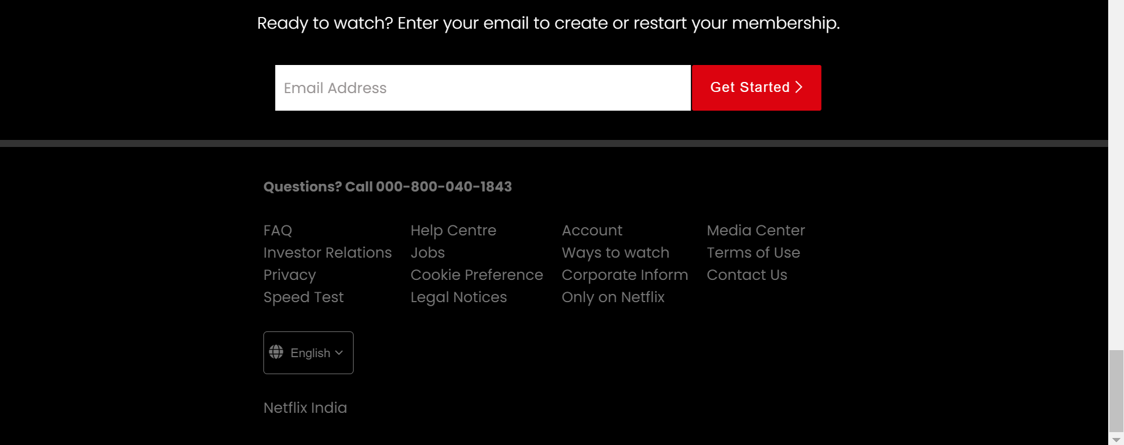Click the Email Address input field
Viewport: 1124px width, 445px height.
click(482, 88)
